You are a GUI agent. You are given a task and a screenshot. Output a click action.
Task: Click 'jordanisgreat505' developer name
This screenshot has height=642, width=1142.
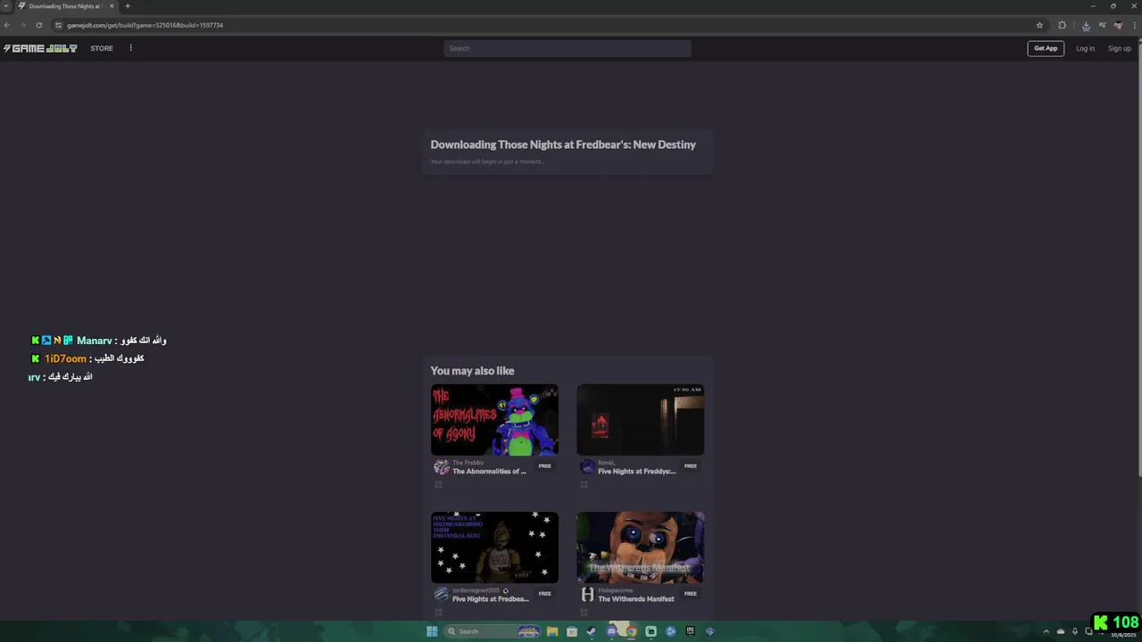[x=476, y=590]
